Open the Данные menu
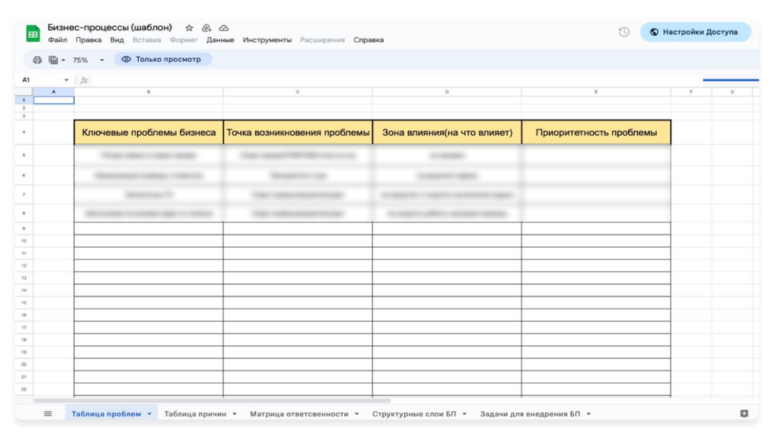This screenshot has height=436, width=773. tap(220, 40)
